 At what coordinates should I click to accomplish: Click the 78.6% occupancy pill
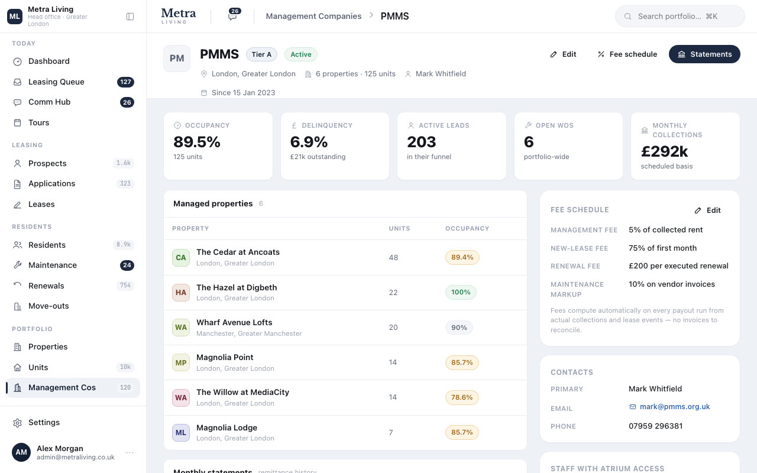tap(462, 398)
